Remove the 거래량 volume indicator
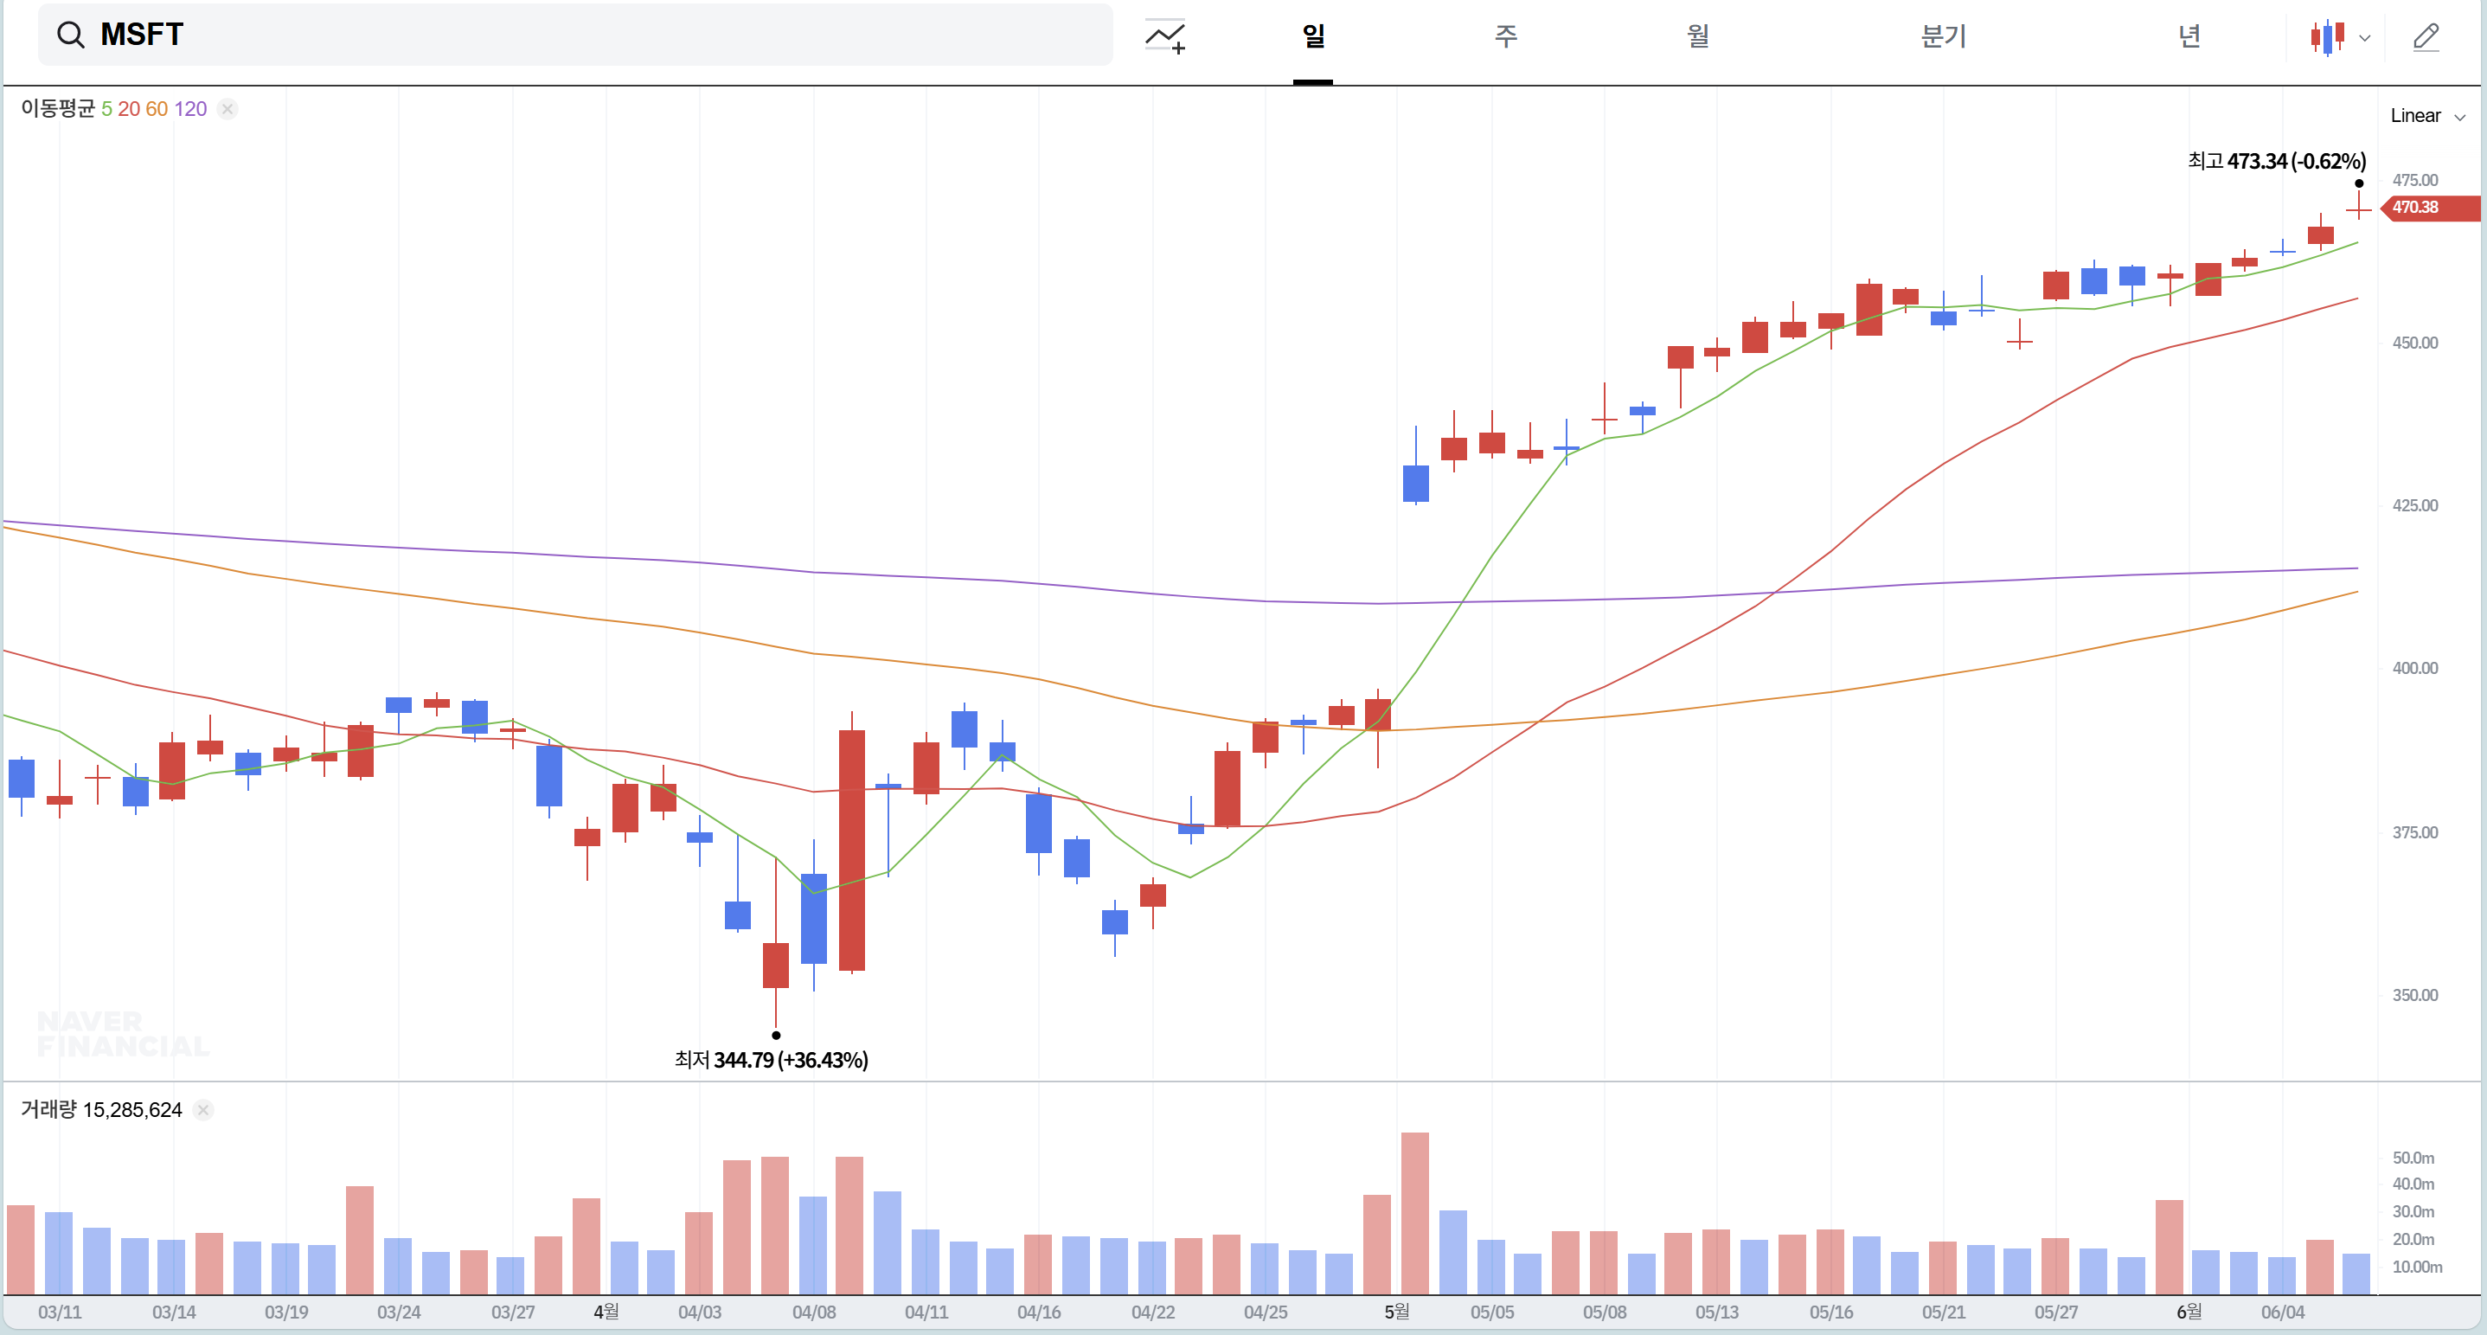 coord(202,1109)
